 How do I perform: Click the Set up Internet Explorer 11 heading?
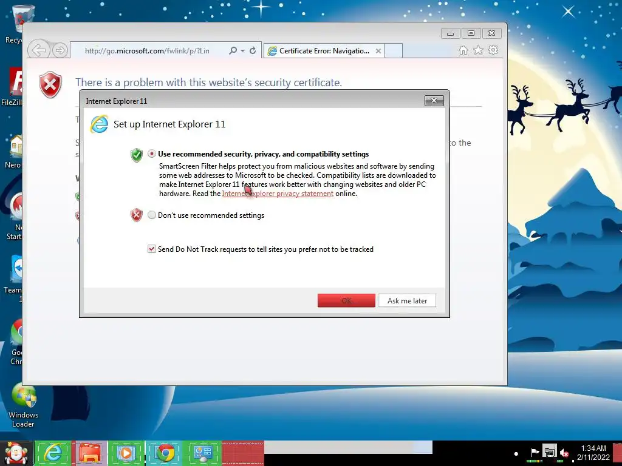(169, 124)
